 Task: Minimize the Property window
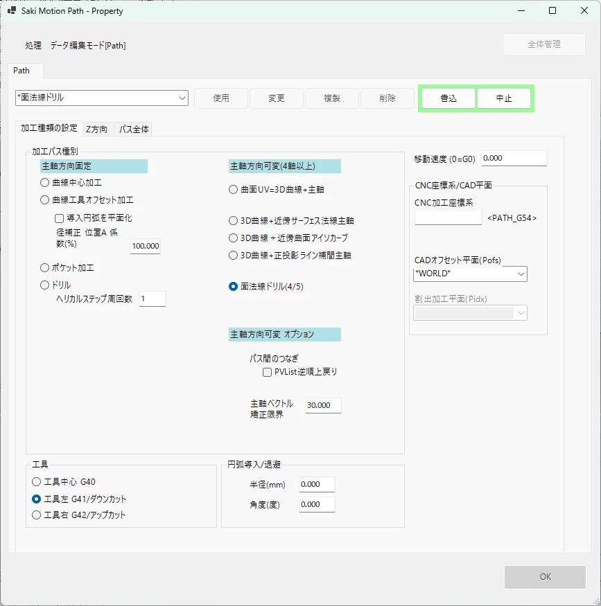[521, 10]
